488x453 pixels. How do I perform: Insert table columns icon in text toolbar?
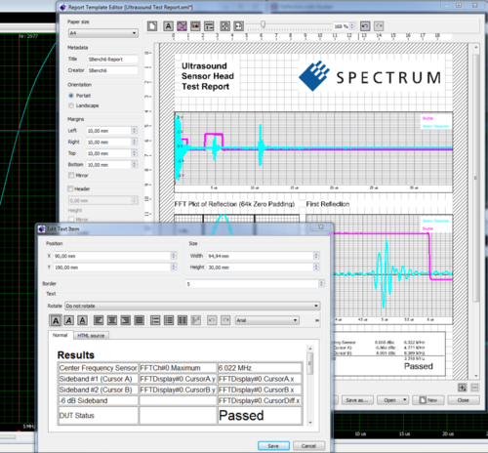[x=183, y=320]
